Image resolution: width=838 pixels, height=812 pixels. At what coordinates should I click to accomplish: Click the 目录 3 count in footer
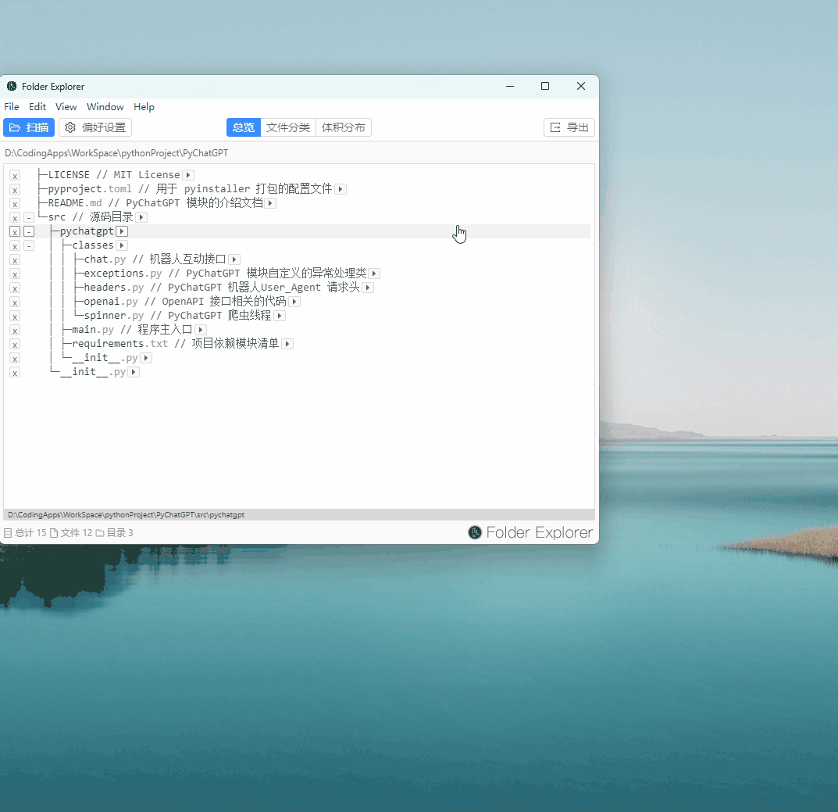(x=115, y=533)
